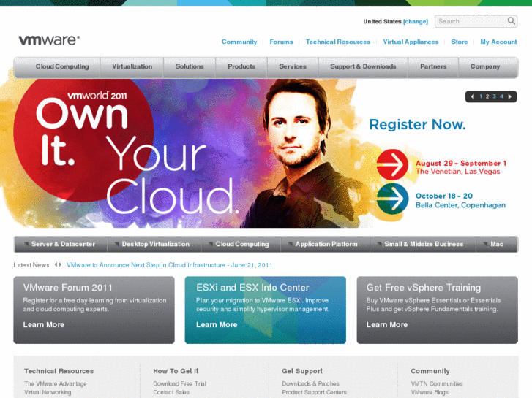
Task: Open VMTN Communities link
Action: (437, 383)
